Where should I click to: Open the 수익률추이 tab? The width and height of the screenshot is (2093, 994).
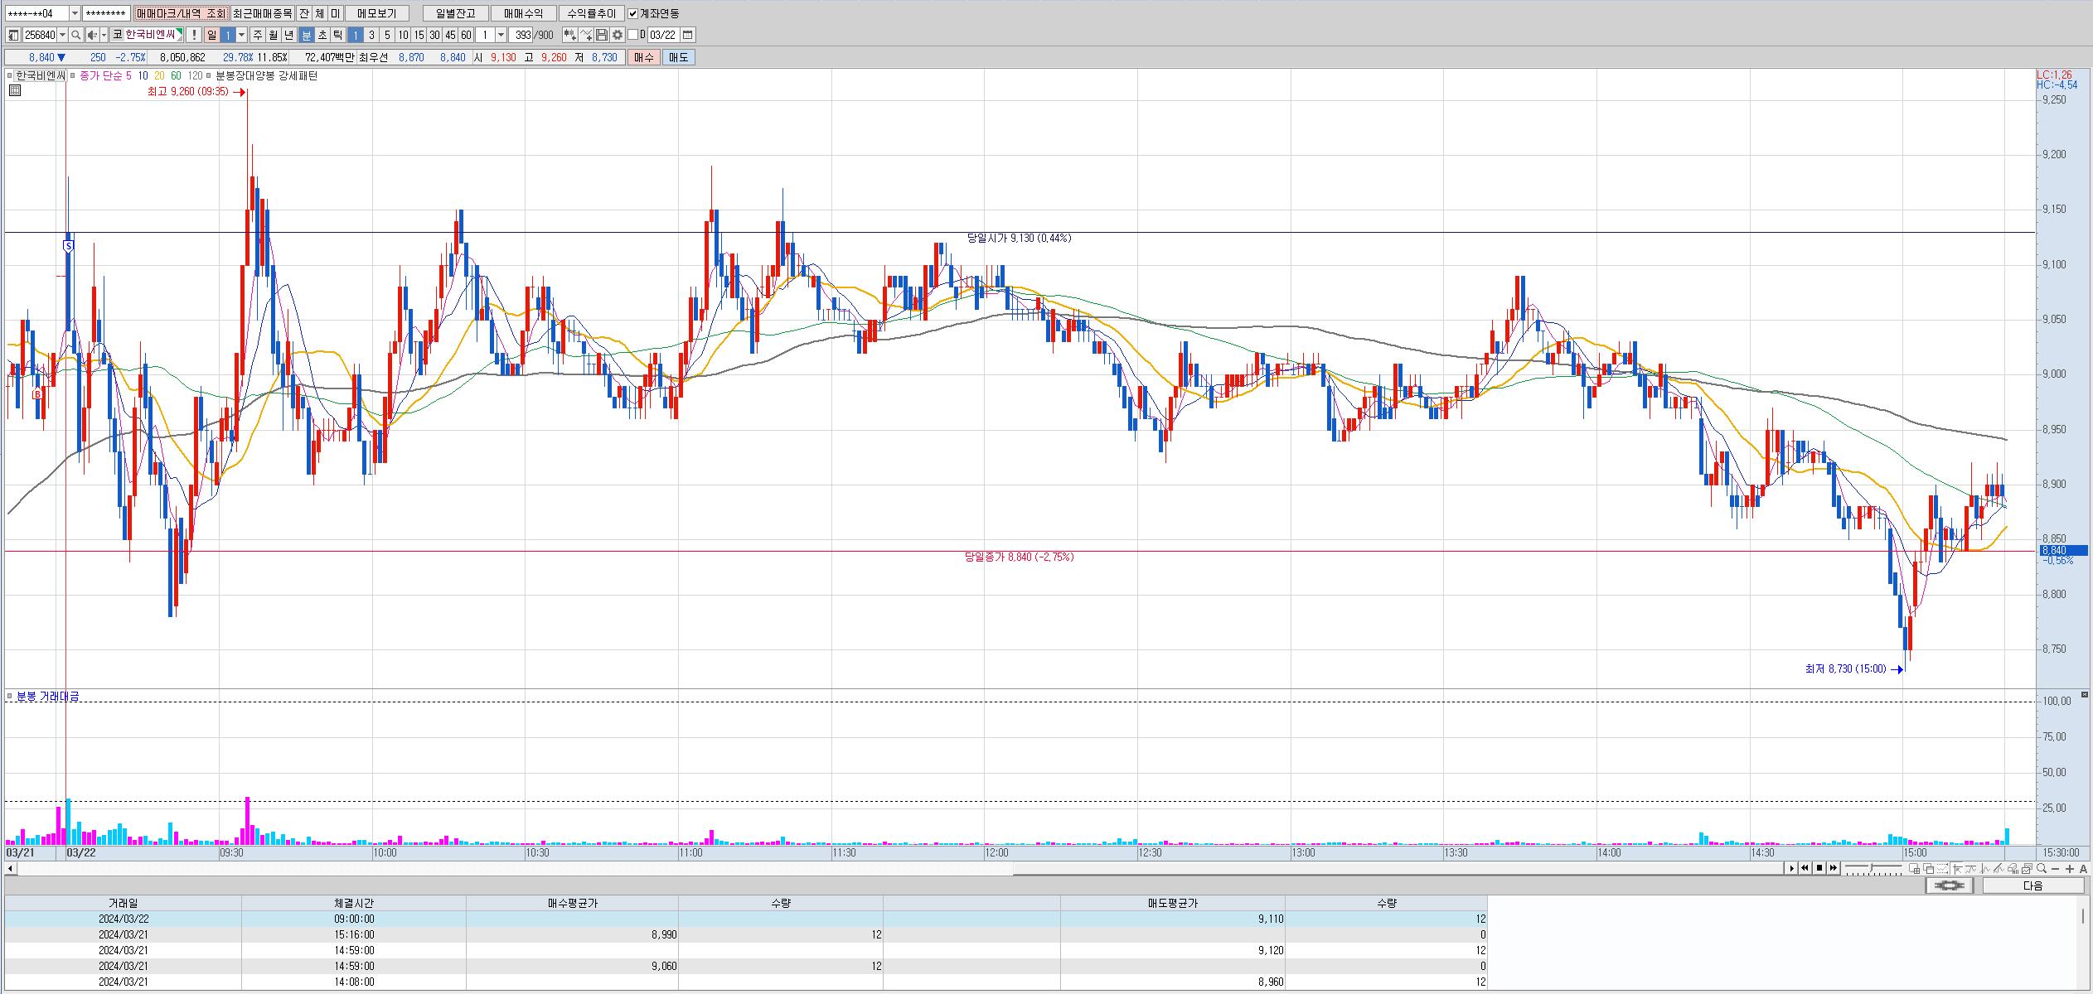coord(591,13)
